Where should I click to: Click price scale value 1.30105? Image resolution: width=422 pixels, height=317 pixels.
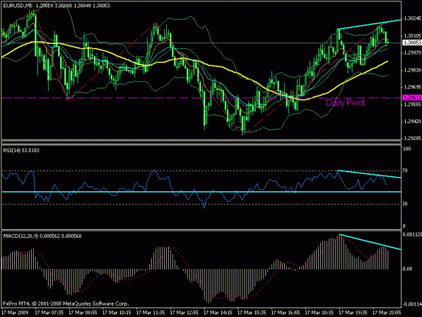click(x=413, y=36)
